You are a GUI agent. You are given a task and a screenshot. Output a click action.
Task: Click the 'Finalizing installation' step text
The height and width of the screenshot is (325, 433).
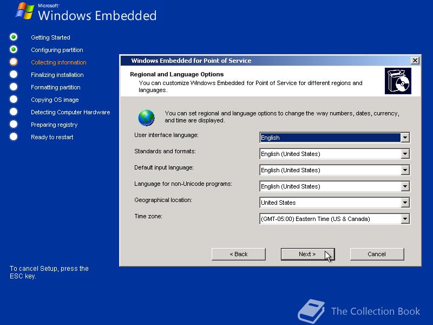click(57, 75)
